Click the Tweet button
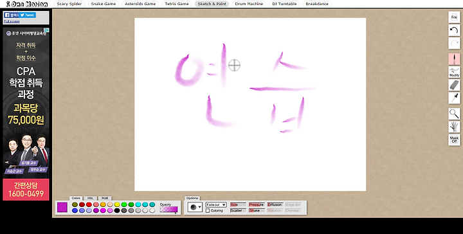Image resolution: width=463 pixels, height=234 pixels. coord(28,15)
